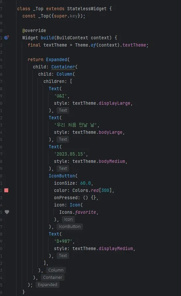Click the 'IconButton' closing label hint

pyautogui.click(x=70, y=227)
